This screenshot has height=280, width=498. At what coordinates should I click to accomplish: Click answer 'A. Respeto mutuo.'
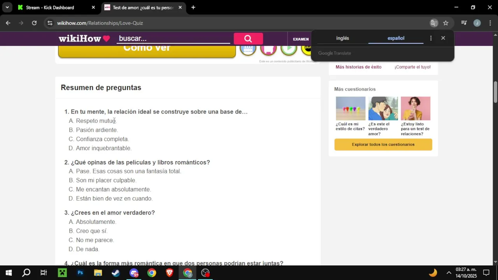(x=93, y=121)
